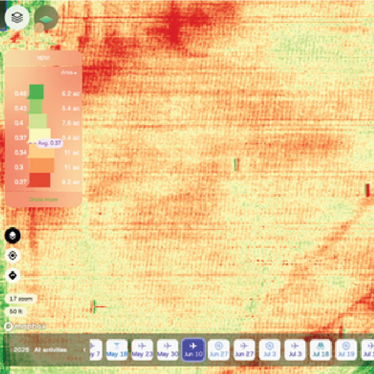
Task: Select the red 0.27 NDVI swatch
Action: pos(40,180)
